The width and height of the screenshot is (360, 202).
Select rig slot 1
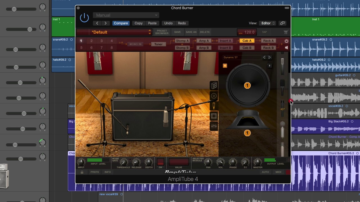[81, 41]
